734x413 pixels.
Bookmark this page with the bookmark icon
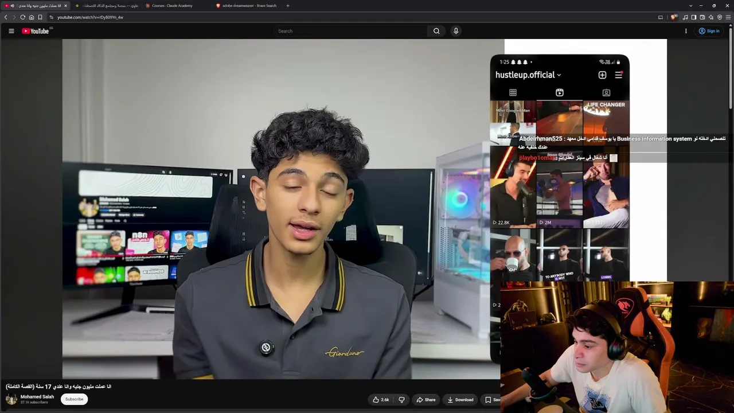40,17
